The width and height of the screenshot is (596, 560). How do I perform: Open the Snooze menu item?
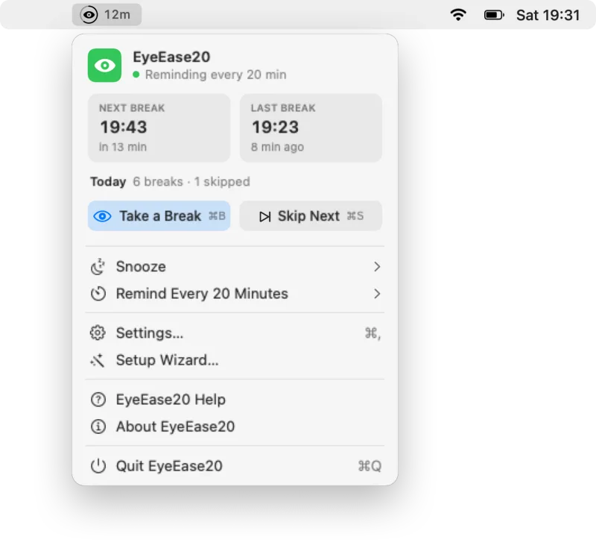(235, 267)
